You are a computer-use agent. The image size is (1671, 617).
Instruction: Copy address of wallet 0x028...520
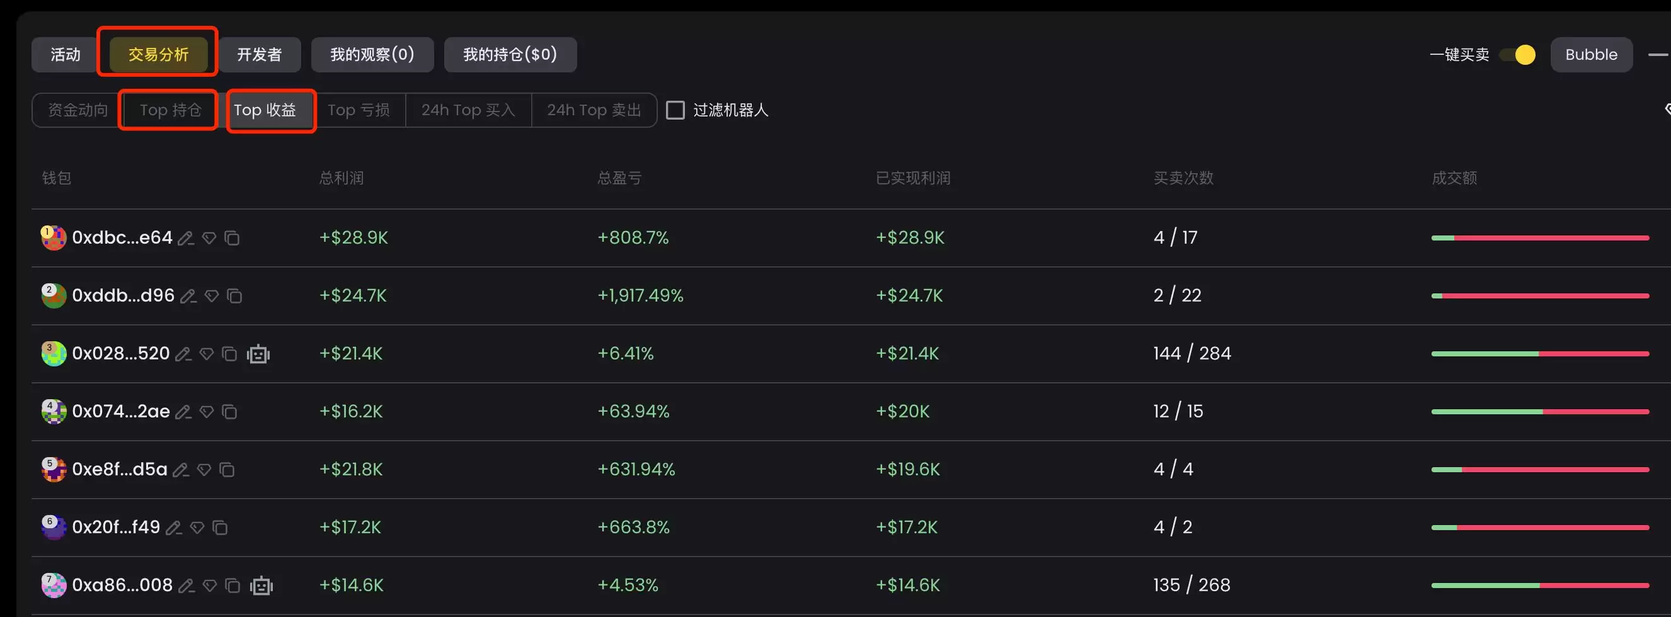click(229, 354)
